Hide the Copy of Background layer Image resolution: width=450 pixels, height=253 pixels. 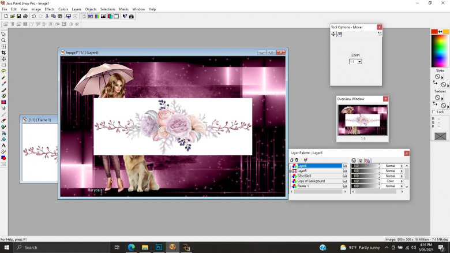click(x=344, y=181)
